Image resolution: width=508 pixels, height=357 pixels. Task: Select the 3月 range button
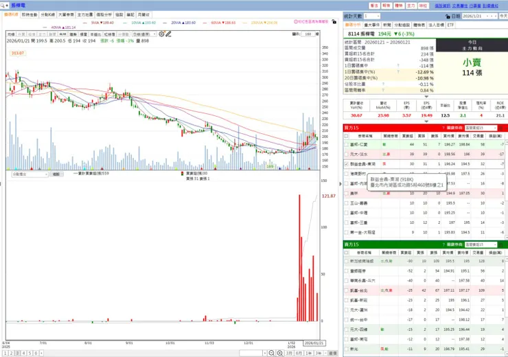click(x=289, y=353)
